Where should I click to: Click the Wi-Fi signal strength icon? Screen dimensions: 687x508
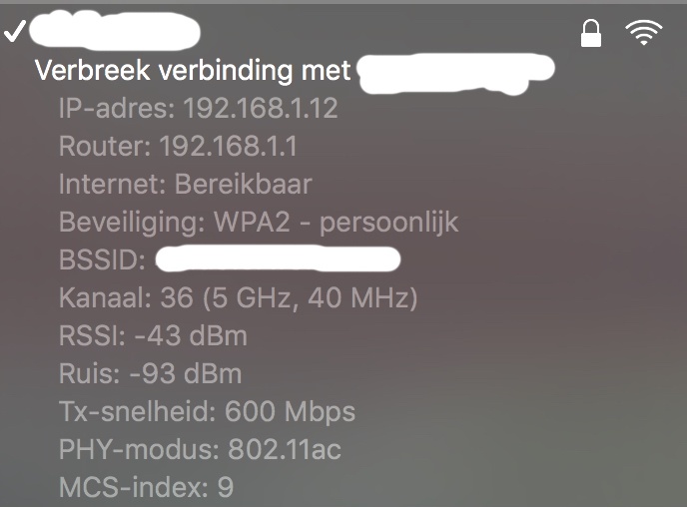(x=644, y=35)
